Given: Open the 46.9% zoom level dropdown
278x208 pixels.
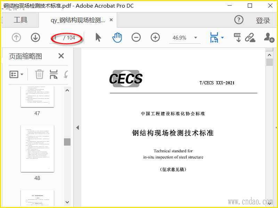Looking at the screenshot, I should (196, 37).
